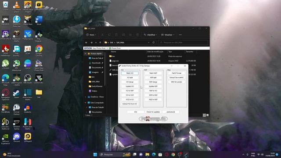
Task: Click the NRO forwarder button
Action: pos(177,82)
